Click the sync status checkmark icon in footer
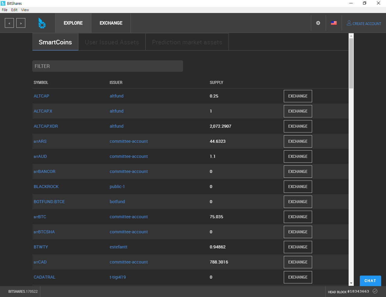 [x=375, y=291]
